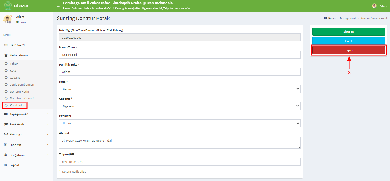Open the Pegawai dropdown showing Ilham
Viewport: 390px width, 181px height.
pyautogui.click(x=180, y=123)
